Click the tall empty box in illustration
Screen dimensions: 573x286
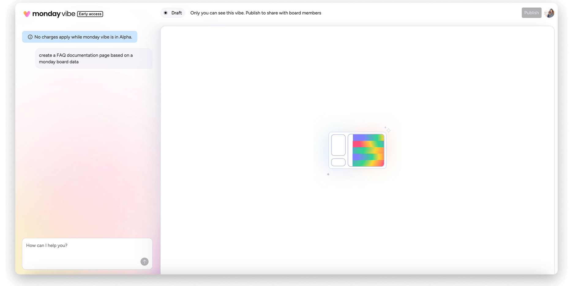338,145
